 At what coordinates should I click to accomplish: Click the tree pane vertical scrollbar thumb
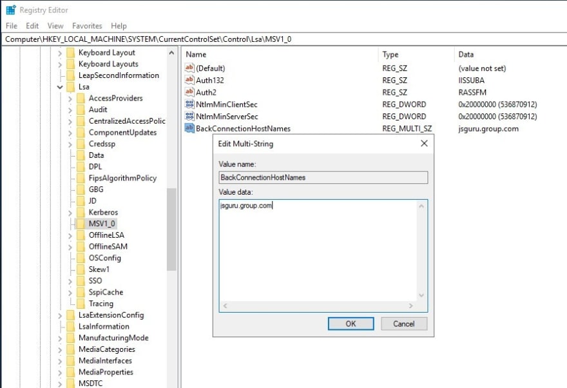click(x=171, y=229)
